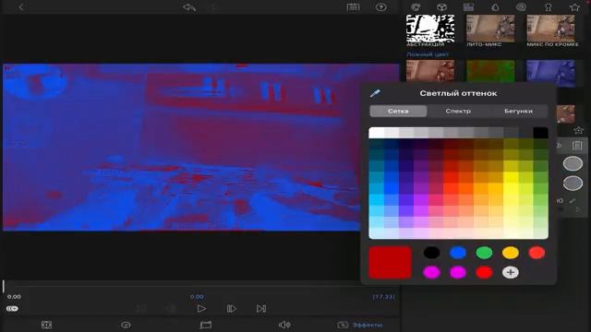Image resolution: width=591 pixels, height=332 pixels.
Task: Pick pure black in grid's top row
Action: coord(540,133)
